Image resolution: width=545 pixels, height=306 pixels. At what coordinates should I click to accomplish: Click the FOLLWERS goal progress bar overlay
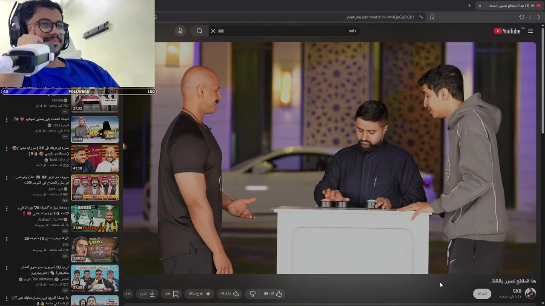click(78, 91)
